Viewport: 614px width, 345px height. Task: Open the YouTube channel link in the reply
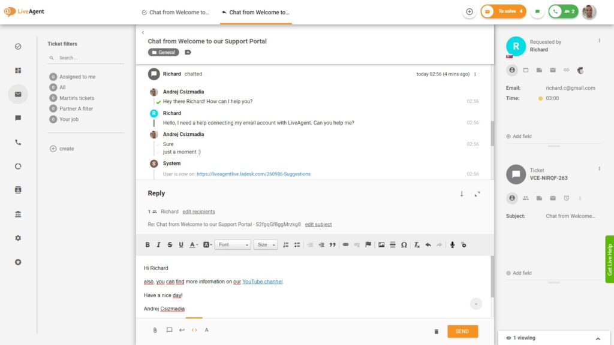263,281
